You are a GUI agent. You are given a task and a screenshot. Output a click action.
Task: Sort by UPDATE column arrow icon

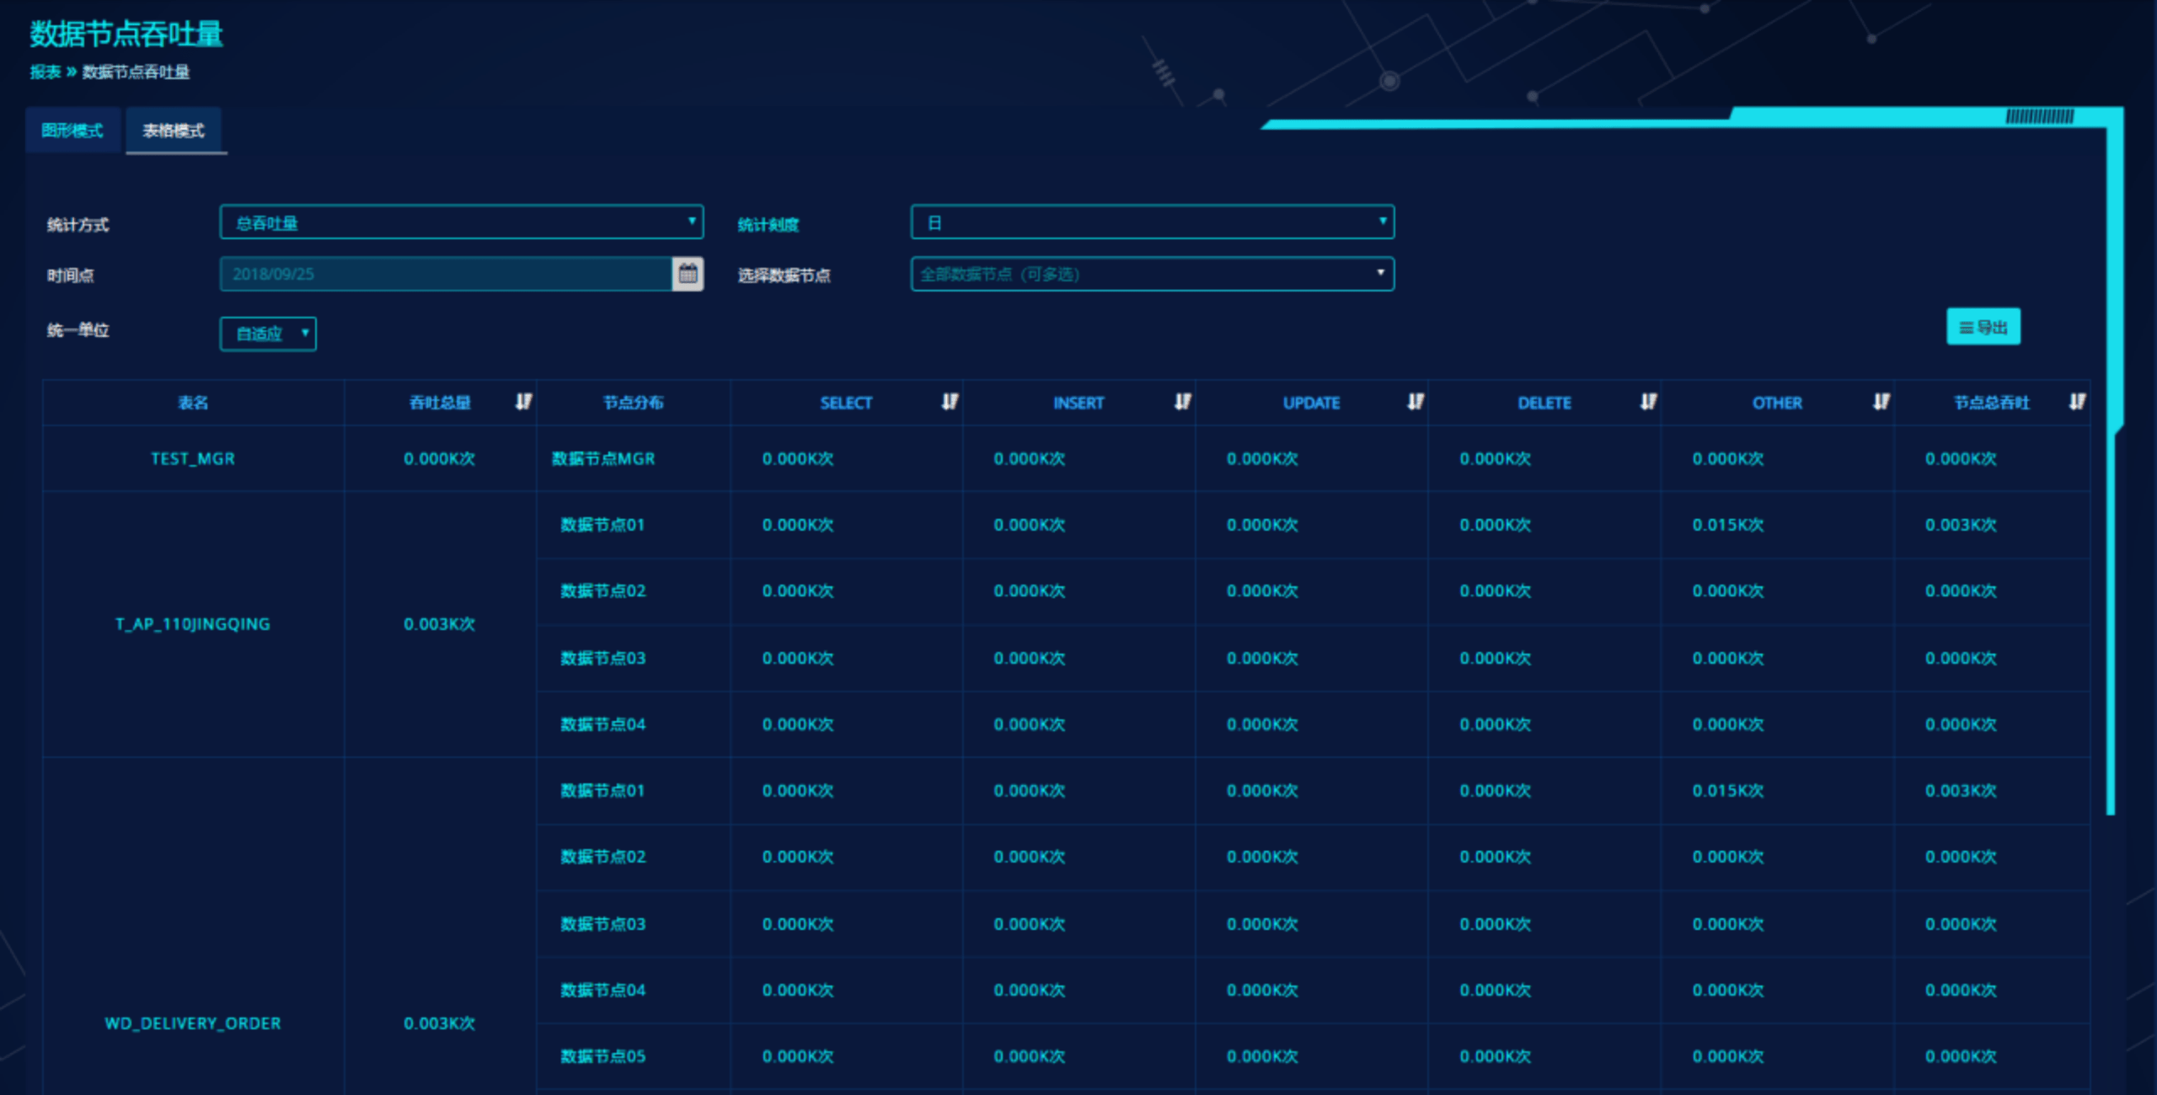point(1416,402)
